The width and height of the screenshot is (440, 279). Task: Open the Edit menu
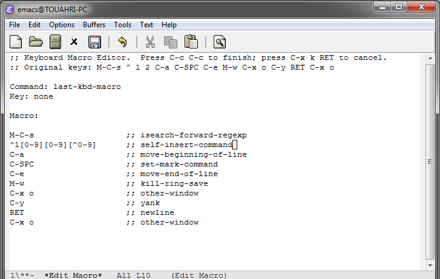[x=34, y=25]
